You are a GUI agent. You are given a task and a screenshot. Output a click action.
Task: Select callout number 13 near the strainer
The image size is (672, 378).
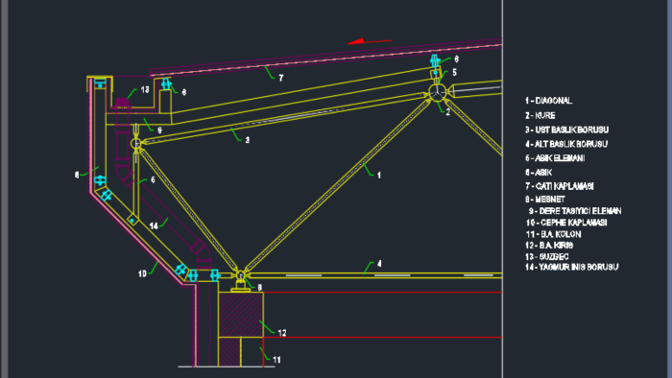pos(145,90)
